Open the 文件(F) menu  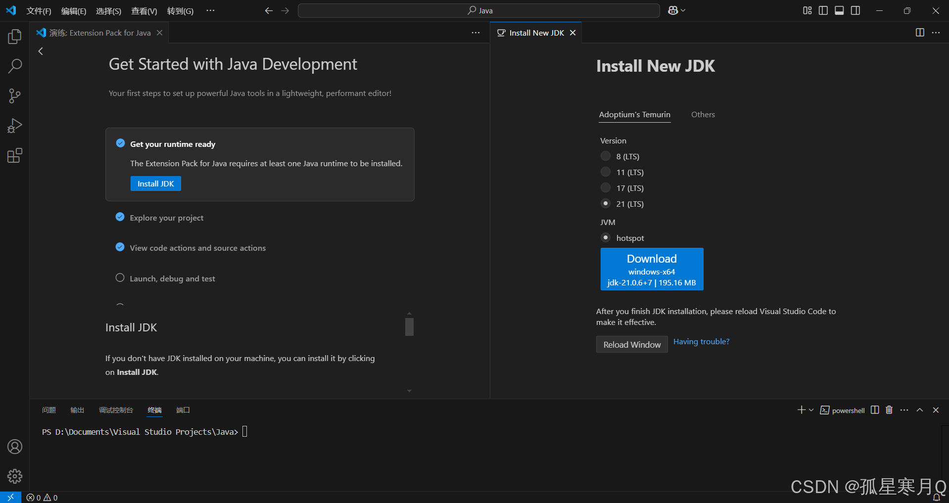39,11
